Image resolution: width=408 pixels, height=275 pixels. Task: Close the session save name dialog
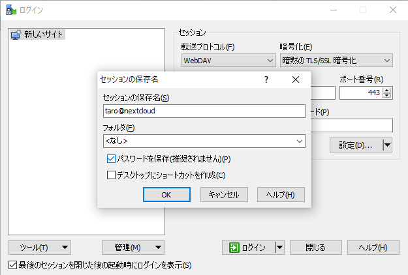296,80
